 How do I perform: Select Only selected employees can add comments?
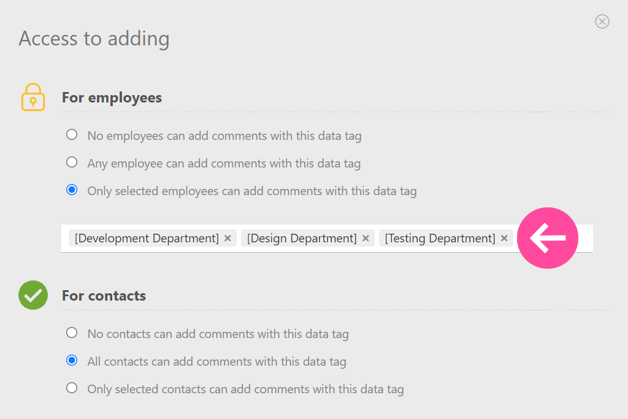click(72, 190)
